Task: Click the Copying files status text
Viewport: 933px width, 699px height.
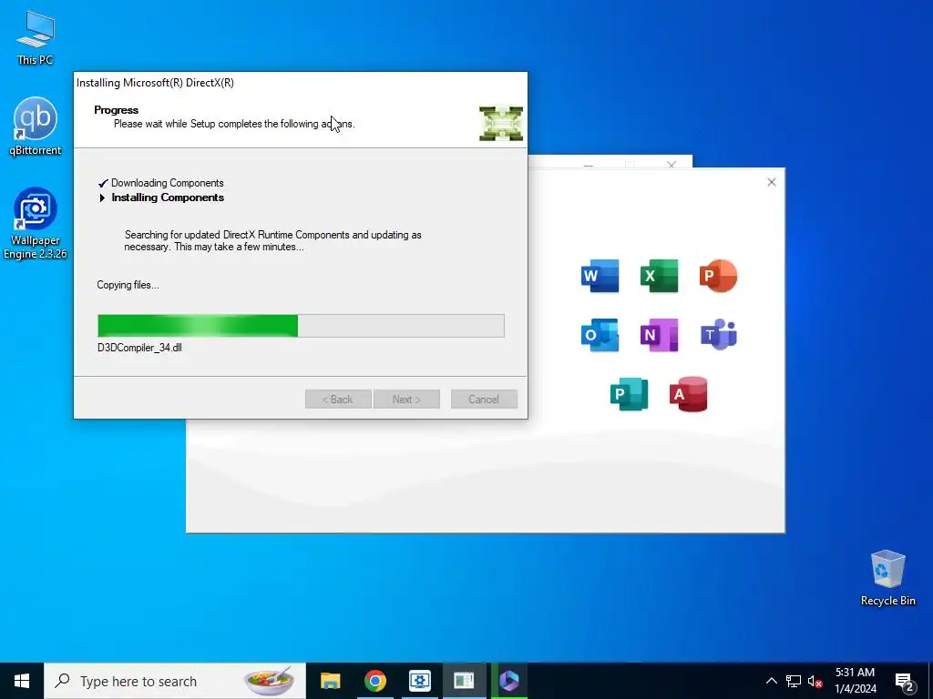Action: [x=128, y=285]
